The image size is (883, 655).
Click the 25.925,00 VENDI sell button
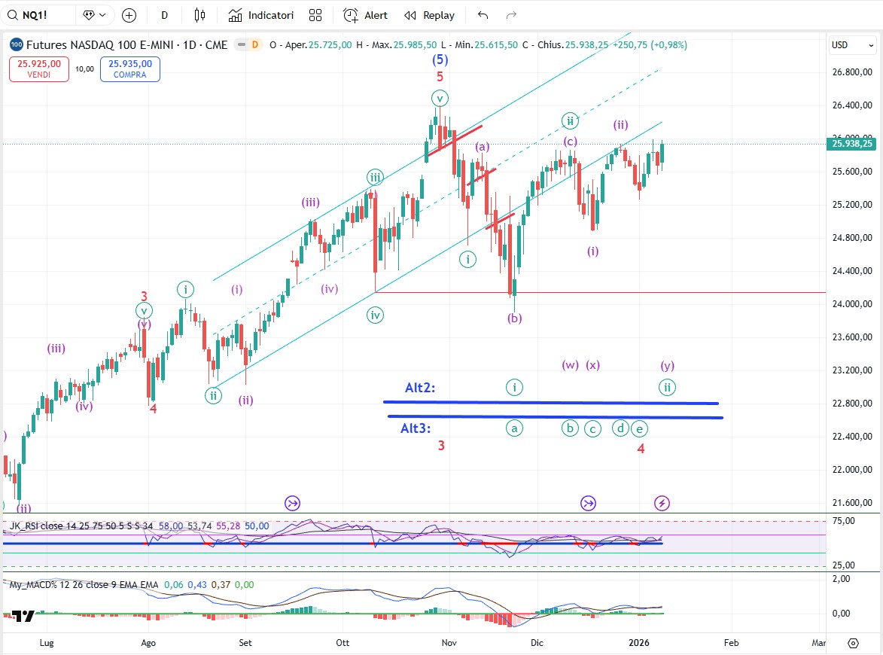click(x=39, y=69)
